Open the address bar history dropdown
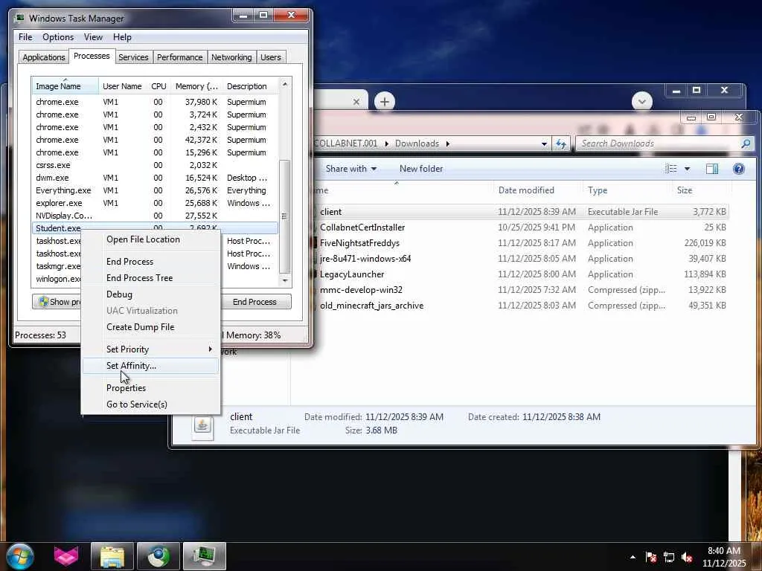The image size is (762, 571). [x=544, y=143]
